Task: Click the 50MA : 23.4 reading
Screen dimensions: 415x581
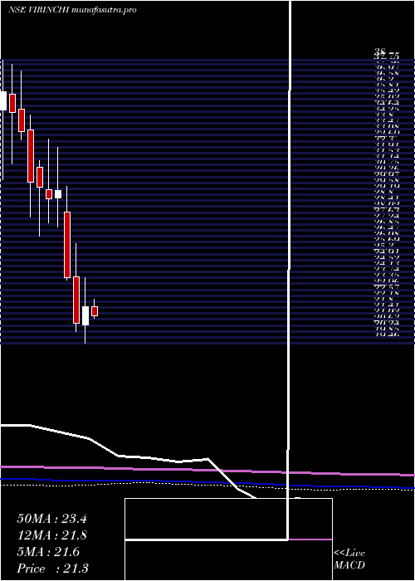Action: pos(51,519)
